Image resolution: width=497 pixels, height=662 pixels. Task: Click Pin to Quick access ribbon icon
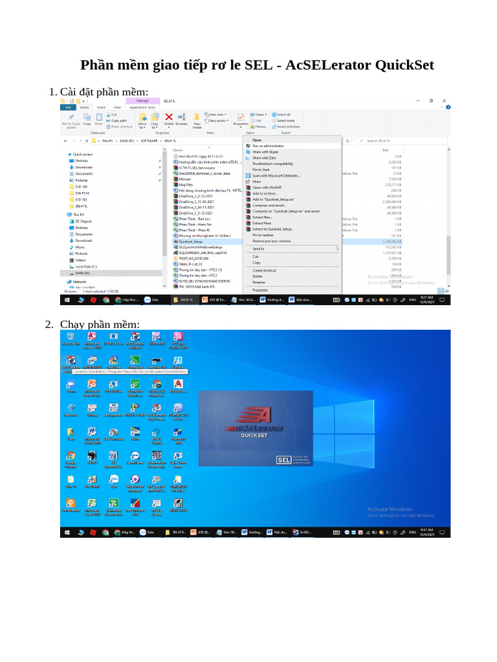click(x=71, y=121)
